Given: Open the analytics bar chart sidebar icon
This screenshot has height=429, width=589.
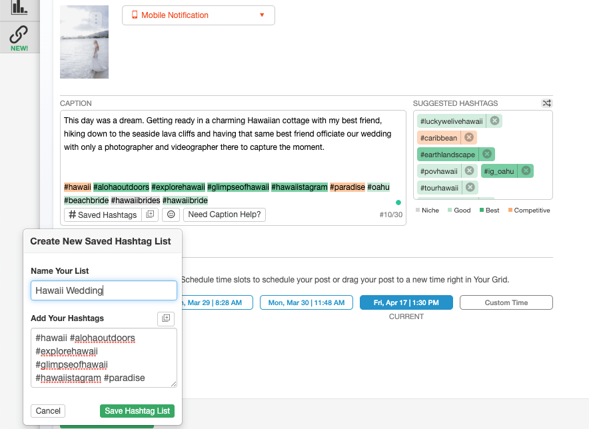Looking at the screenshot, I should (19, 7).
